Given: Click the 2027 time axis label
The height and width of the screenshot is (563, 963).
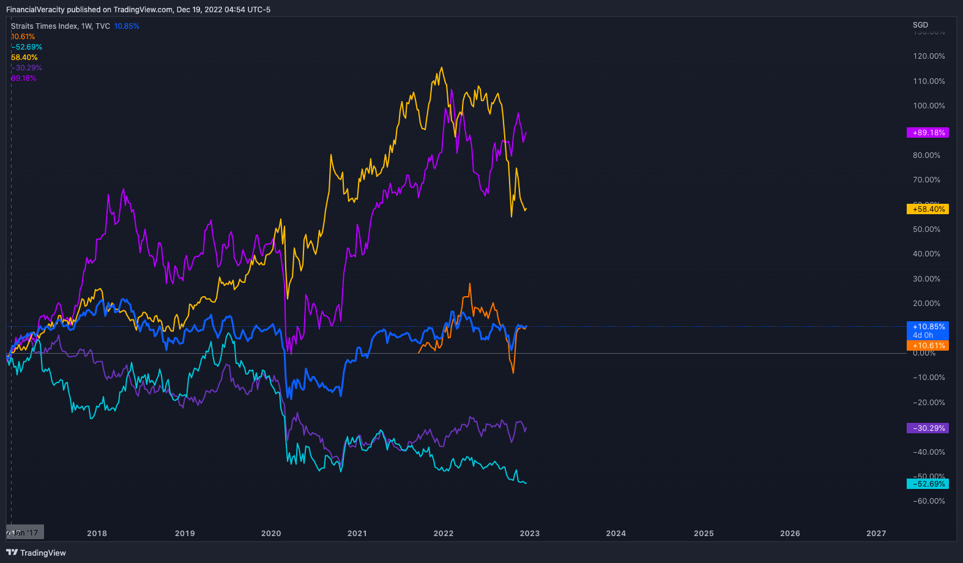Looking at the screenshot, I should pos(876,534).
